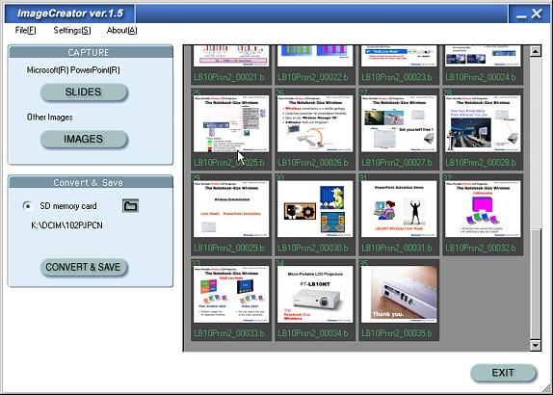Select slide 29 thumbnail

coord(231,209)
